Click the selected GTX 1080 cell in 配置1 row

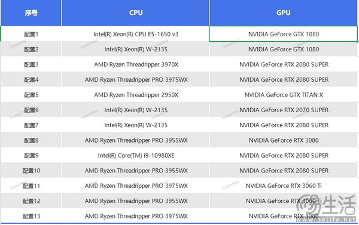(x=283, y=34)
